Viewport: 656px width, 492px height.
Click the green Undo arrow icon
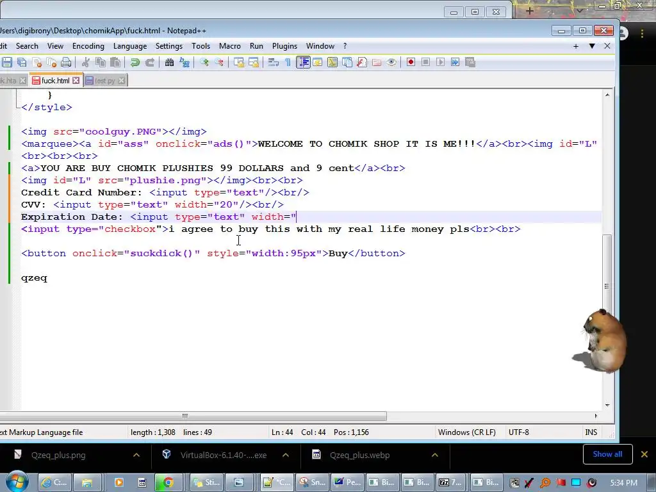(x=135, y=62)
